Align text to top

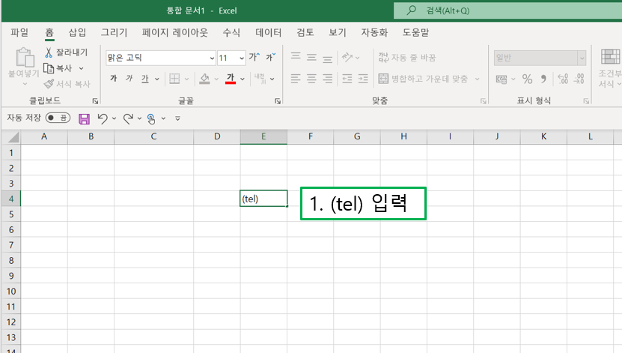pos(296,57)
